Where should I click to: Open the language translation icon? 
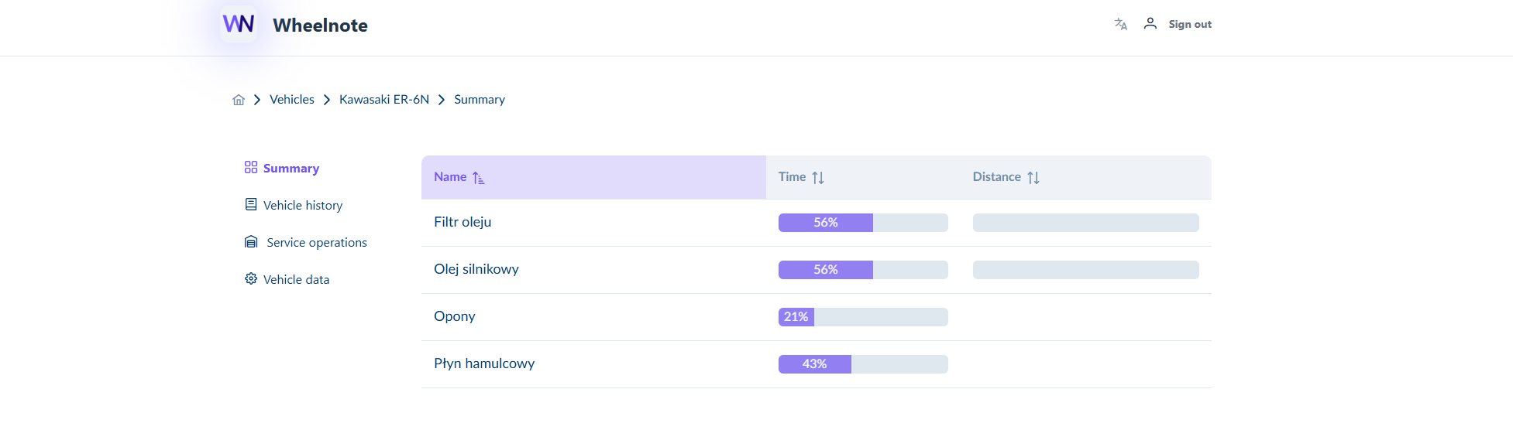point(1121,24)
